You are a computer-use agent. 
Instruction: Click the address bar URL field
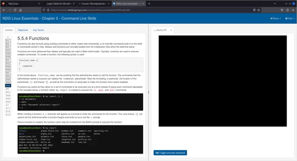151,10
